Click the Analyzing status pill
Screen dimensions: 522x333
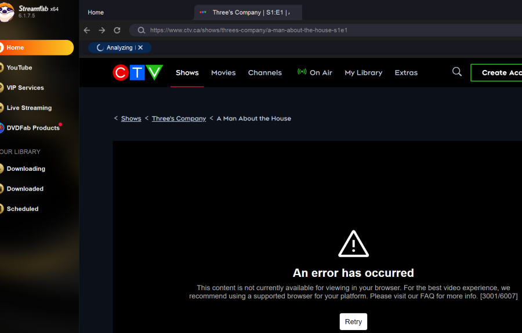pos(119,47)
